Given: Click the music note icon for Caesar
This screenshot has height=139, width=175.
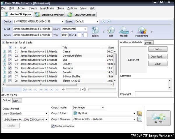Looking at the screenshot, I should coord(4,51).
